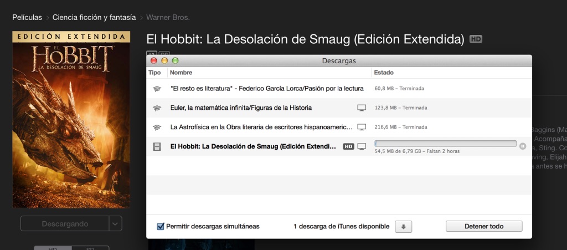Click the Hobbit movie poster thumbnail
567x250 pixels.
[x=71, y=120]
